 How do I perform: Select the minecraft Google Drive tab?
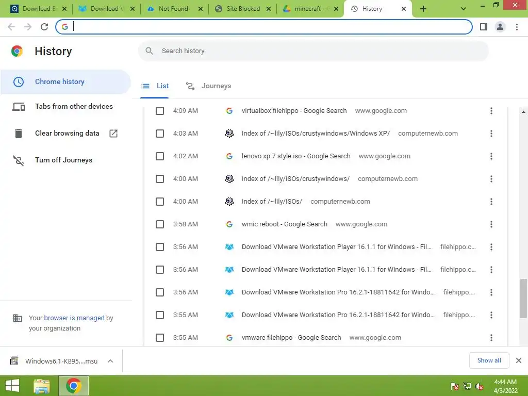coord(311,9)
